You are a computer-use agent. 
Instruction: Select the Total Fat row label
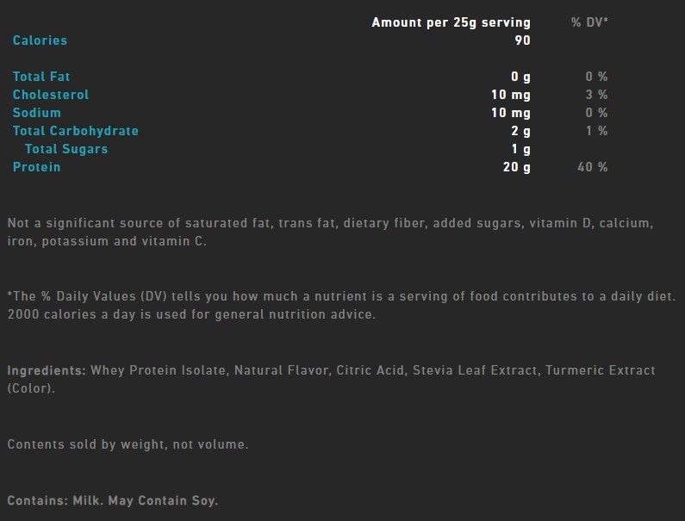click(x=41, y=77)
